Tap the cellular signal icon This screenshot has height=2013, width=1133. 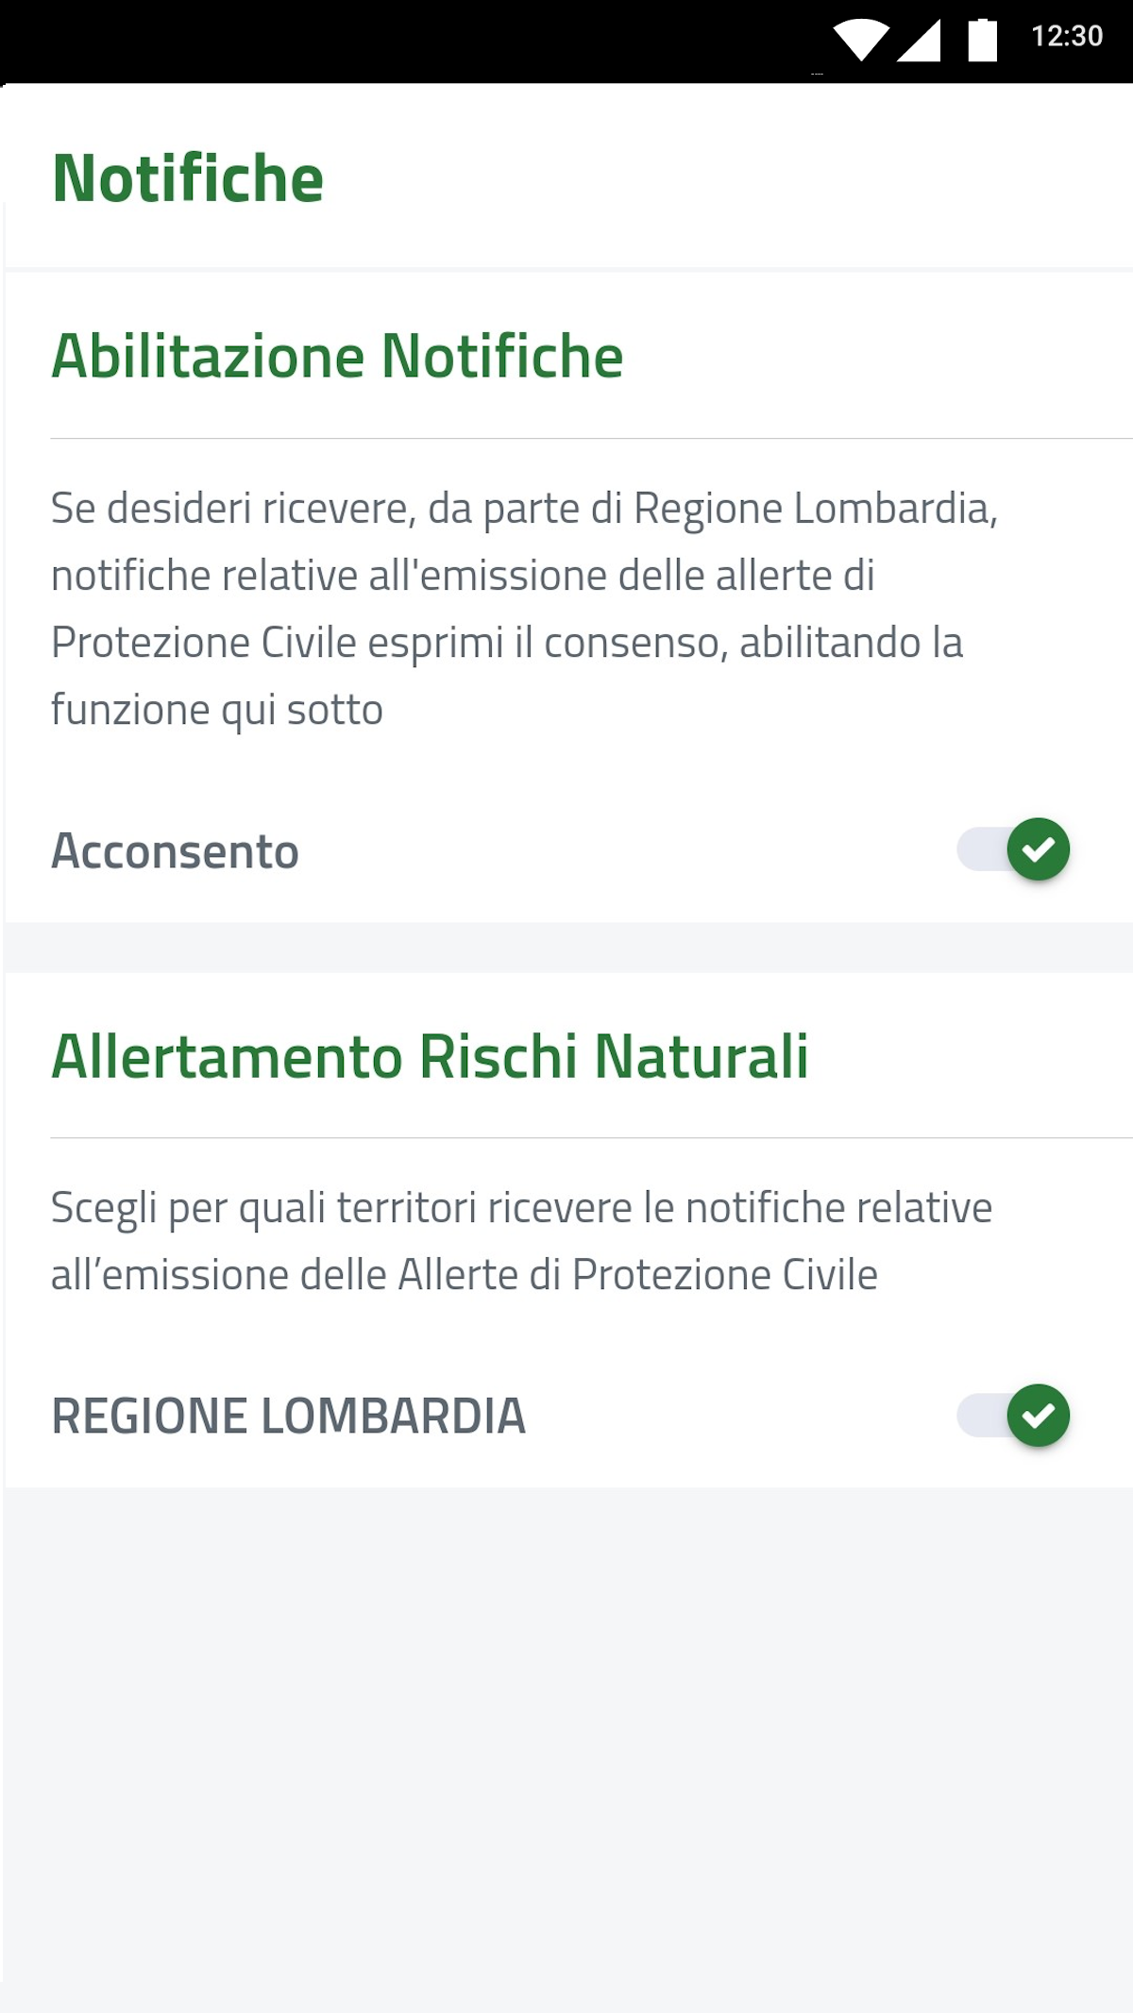919,40
